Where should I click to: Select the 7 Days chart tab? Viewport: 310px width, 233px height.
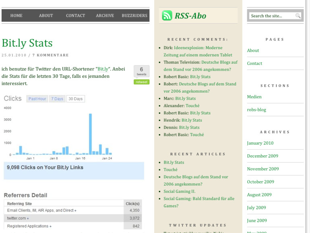coord(57,99)
